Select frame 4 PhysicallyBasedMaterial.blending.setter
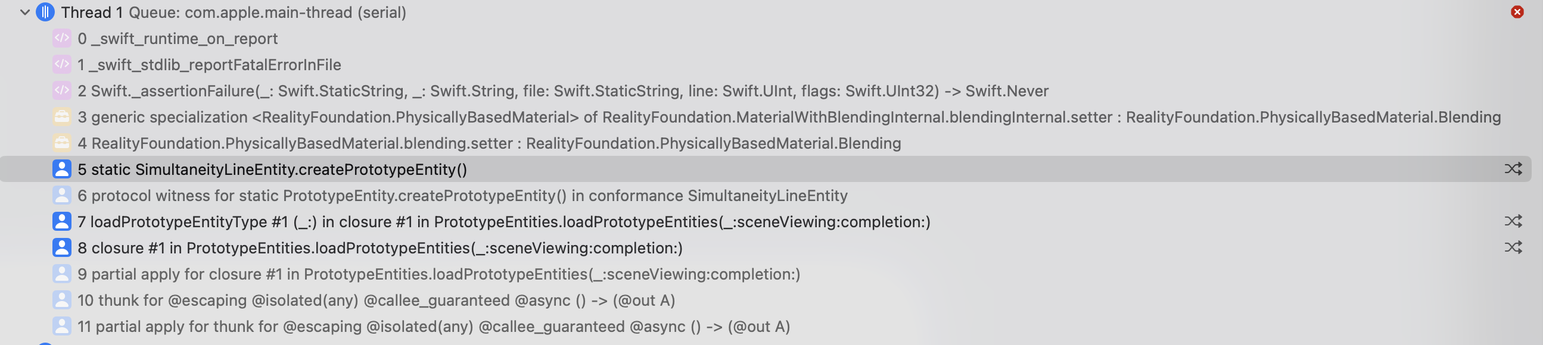This screenshot has height=345, width=1543. click(x=489, y=143)
